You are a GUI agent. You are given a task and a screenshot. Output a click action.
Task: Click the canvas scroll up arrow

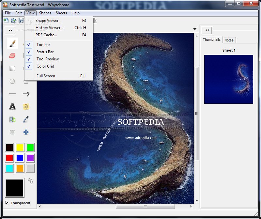coord(197,36)
